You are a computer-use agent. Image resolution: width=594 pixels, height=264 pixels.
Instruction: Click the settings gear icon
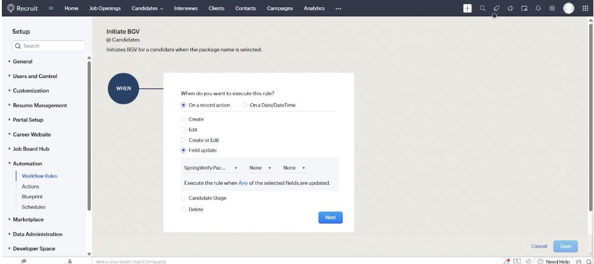(x=552, y=9)
